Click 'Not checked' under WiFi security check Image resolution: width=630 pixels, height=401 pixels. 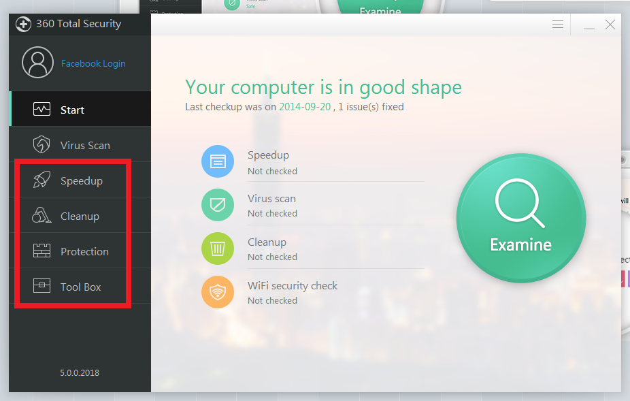[272, 300]
